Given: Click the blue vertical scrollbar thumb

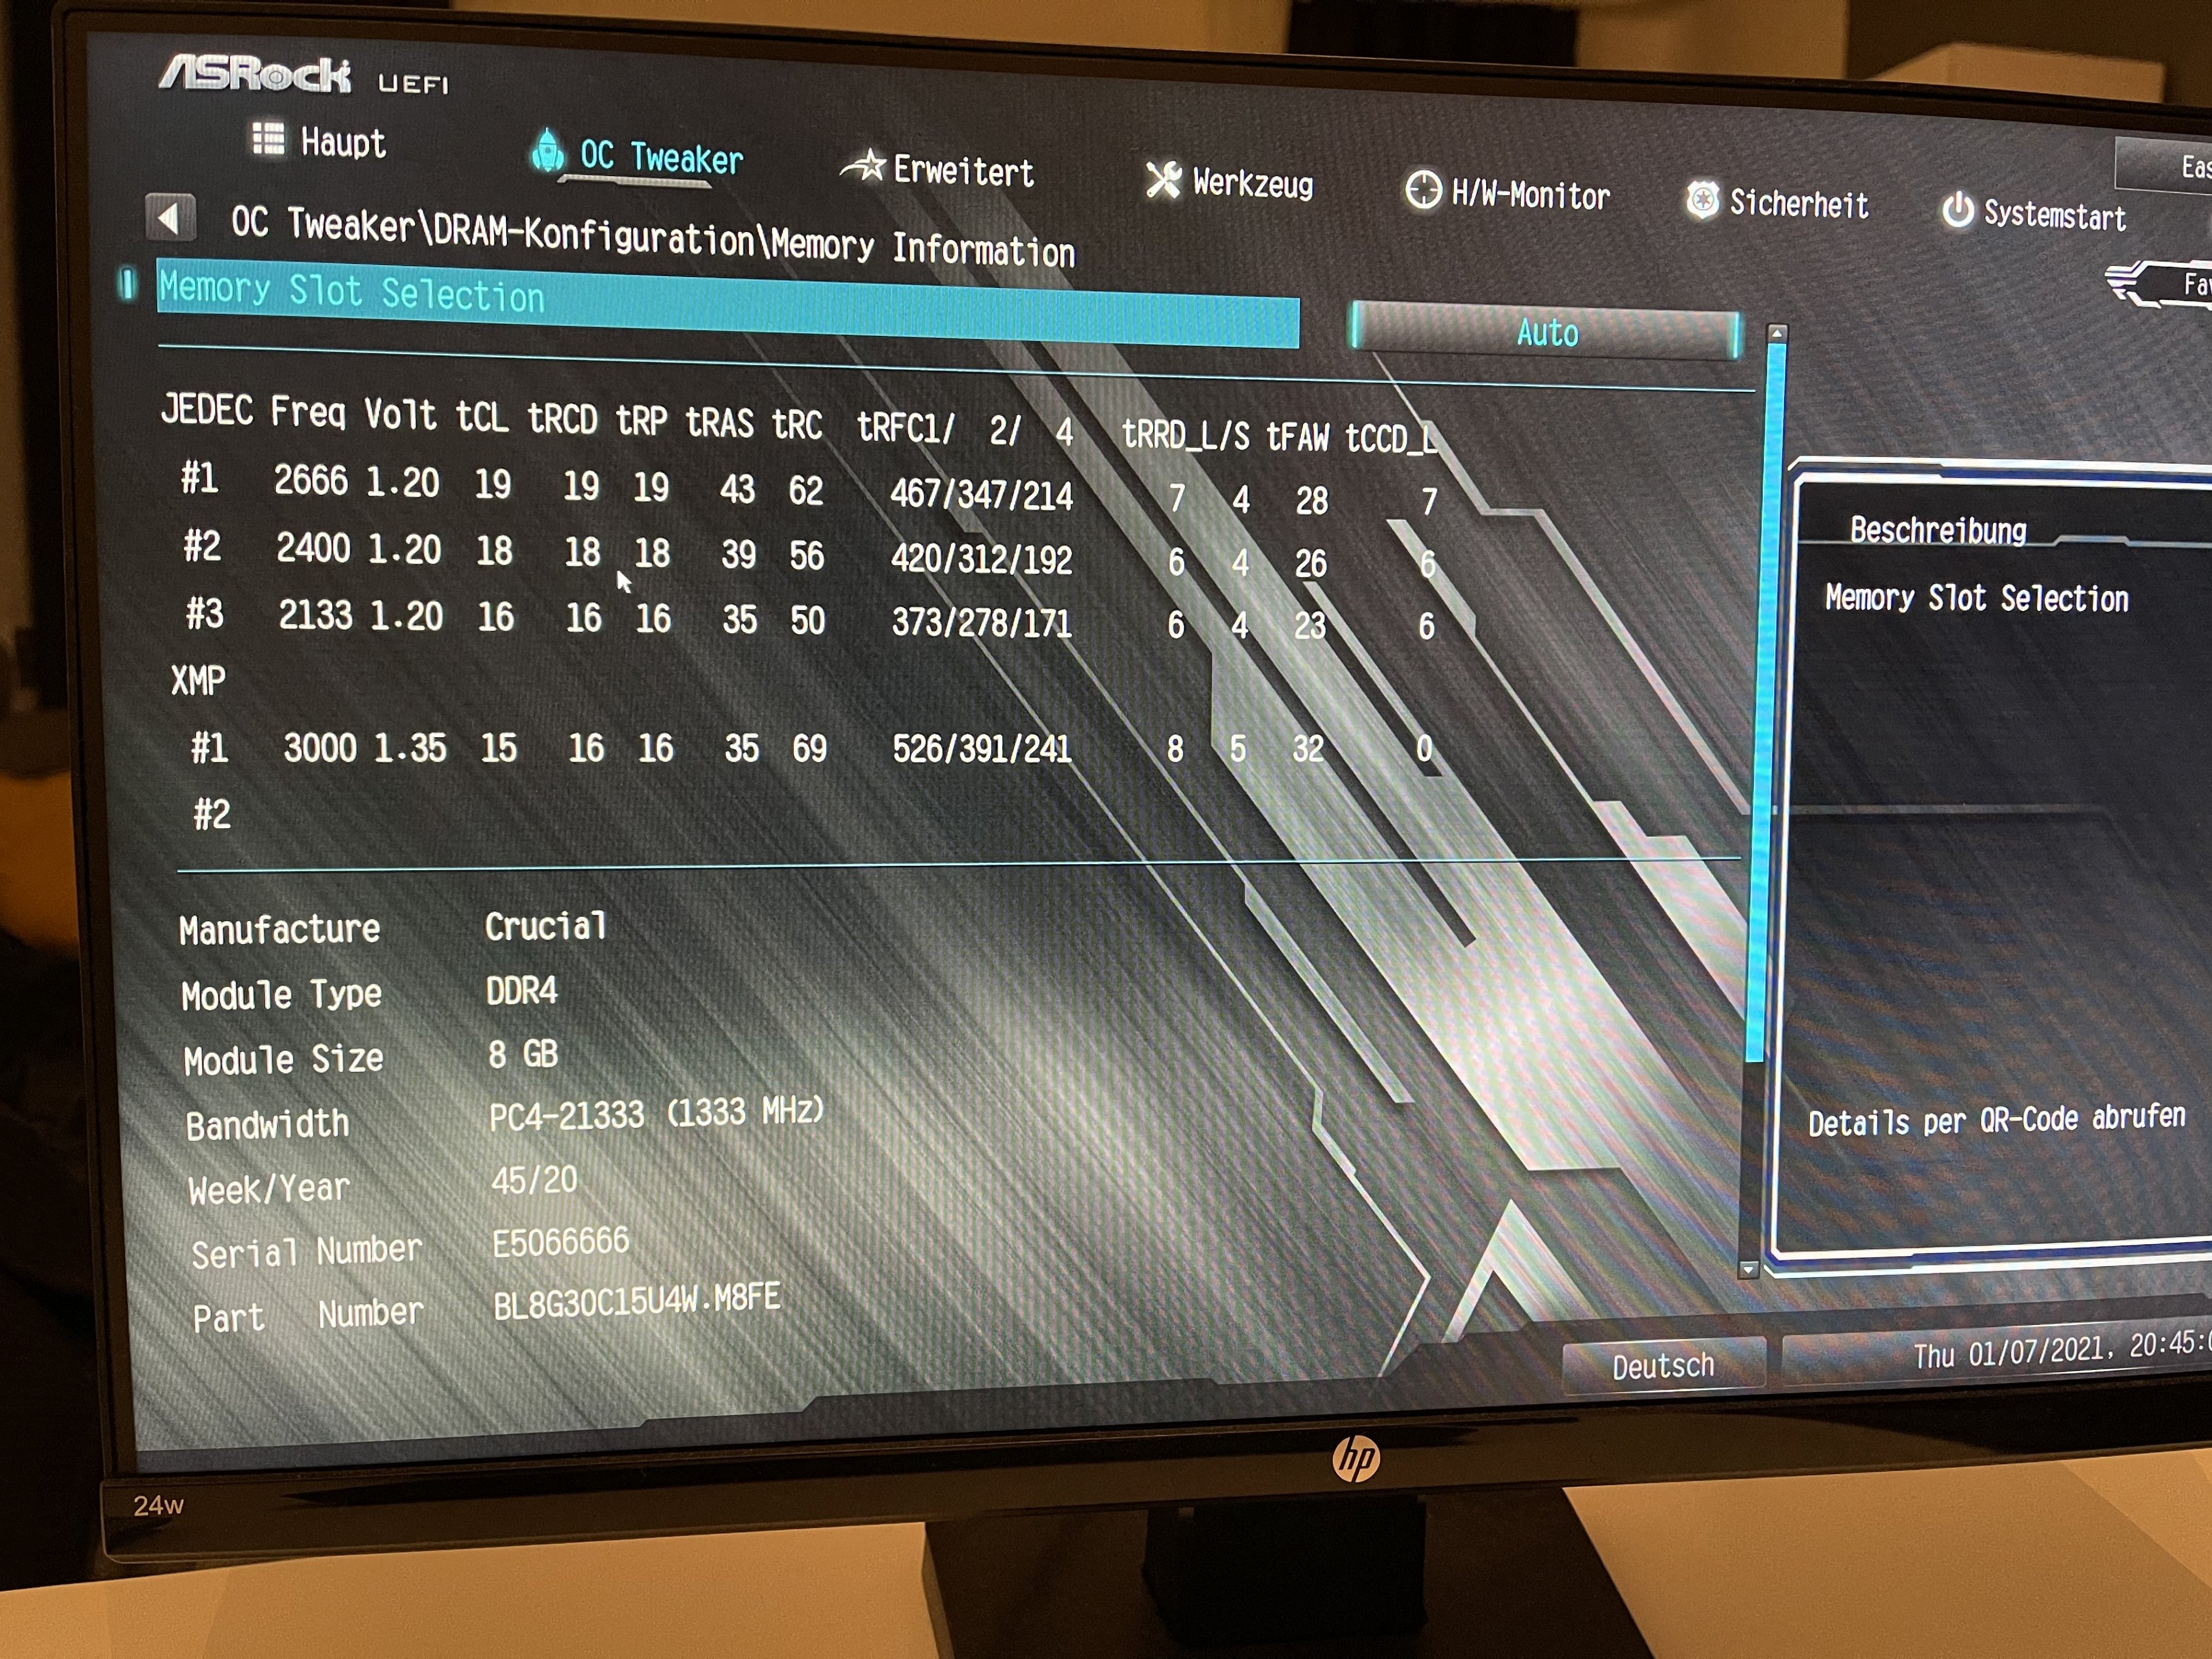Looking at the screenshot, I should click(x=1764, y=700).
